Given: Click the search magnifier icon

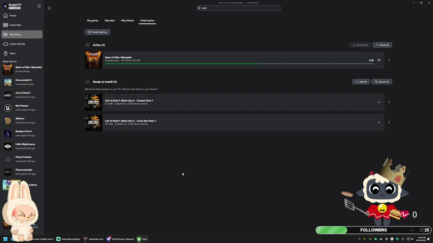Looking at the screenshot, I should click(x=199, y=8).
